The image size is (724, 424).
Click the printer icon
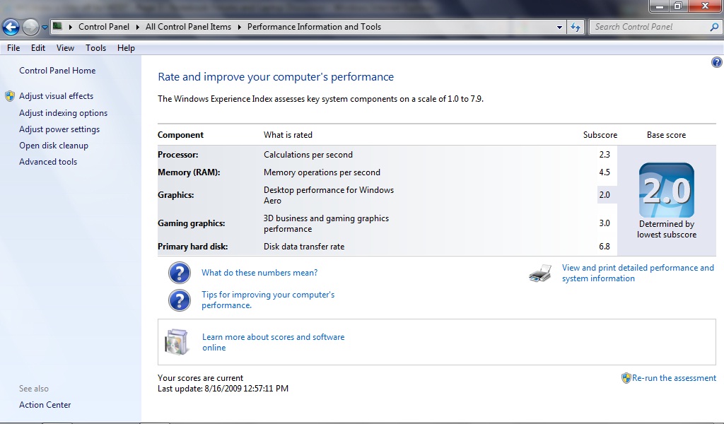(540, 273)
